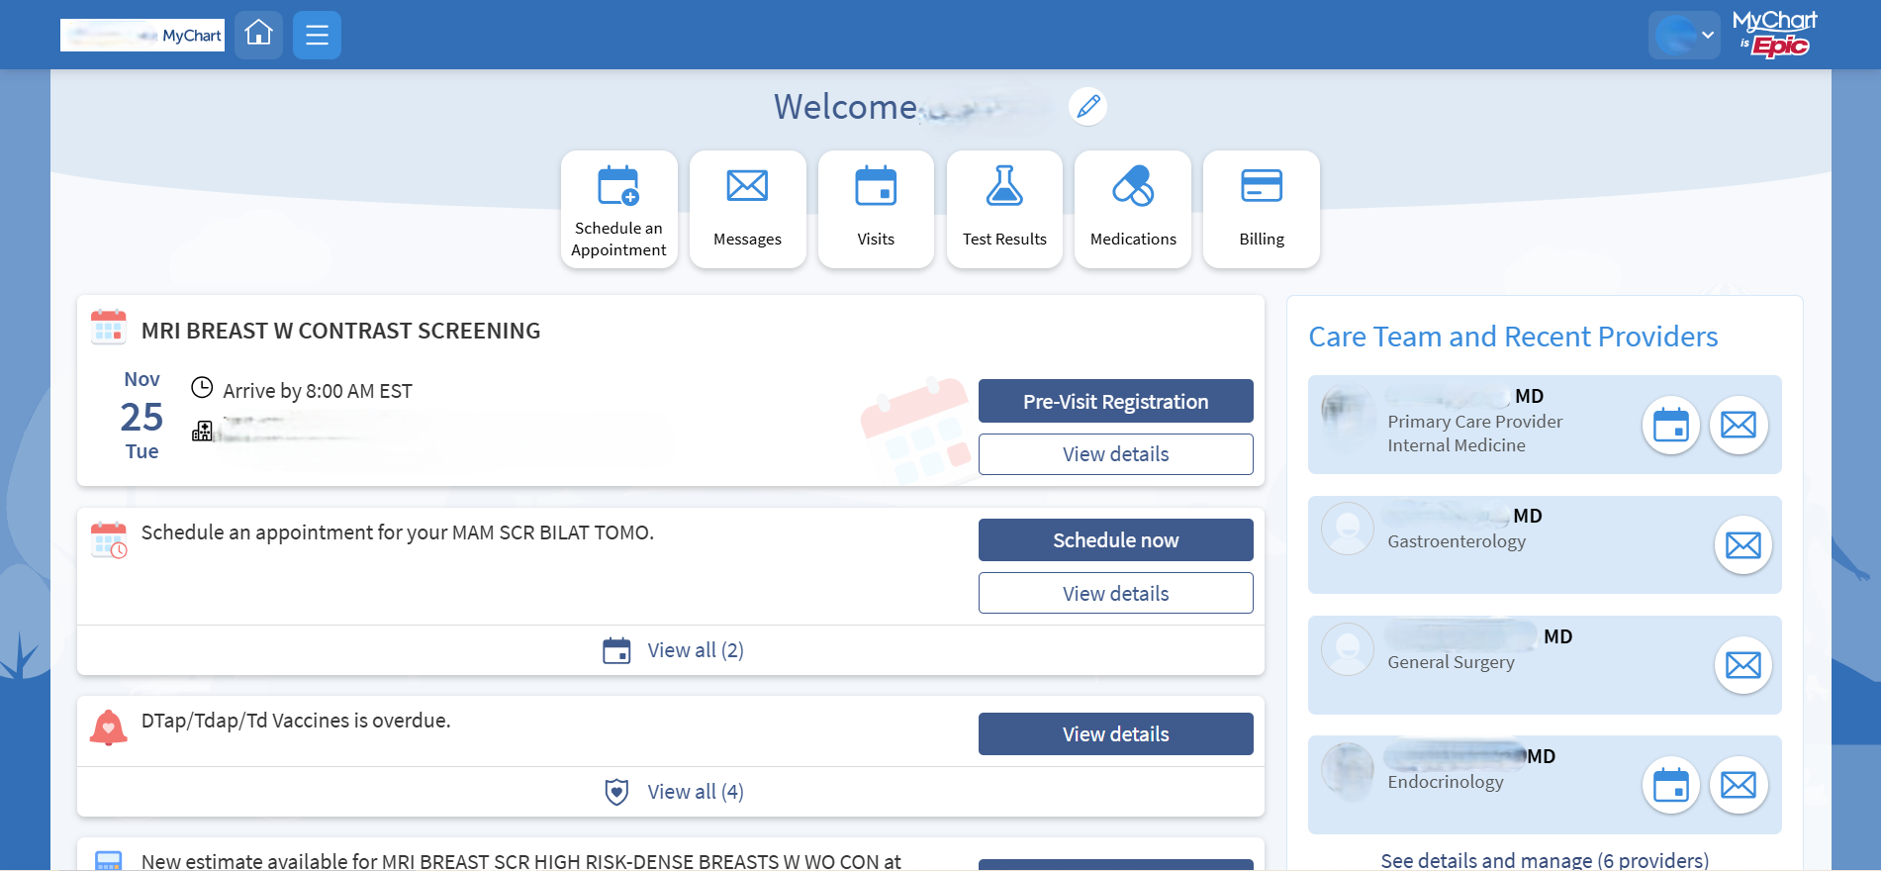Send message to General Surgery provider
Viewport: 1882px width, 871px height.
(1742, 665)
